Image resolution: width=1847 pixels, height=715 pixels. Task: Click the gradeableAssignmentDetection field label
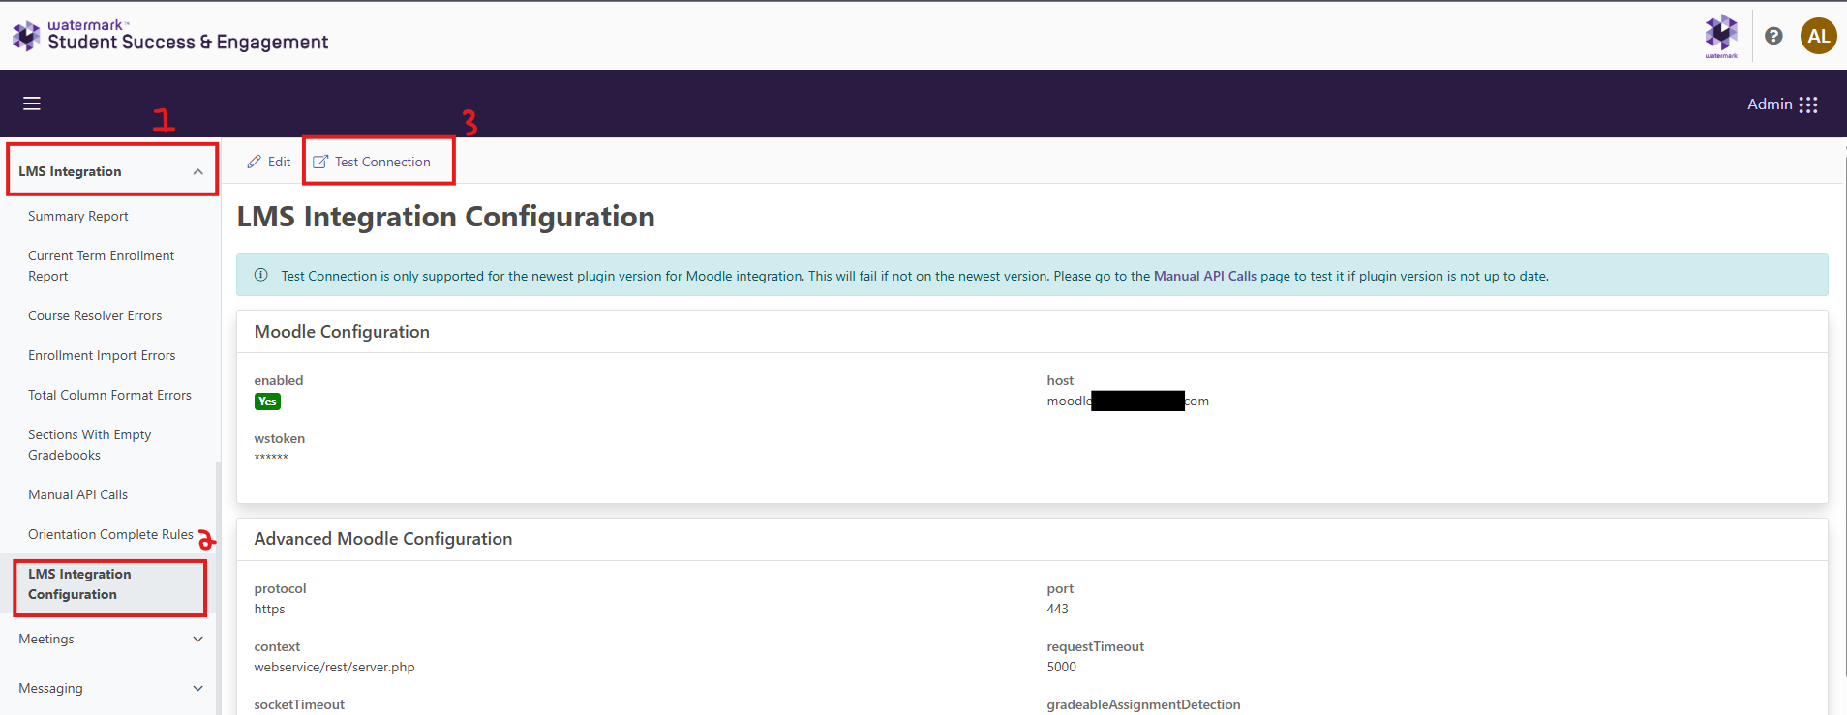[1143, 704]
